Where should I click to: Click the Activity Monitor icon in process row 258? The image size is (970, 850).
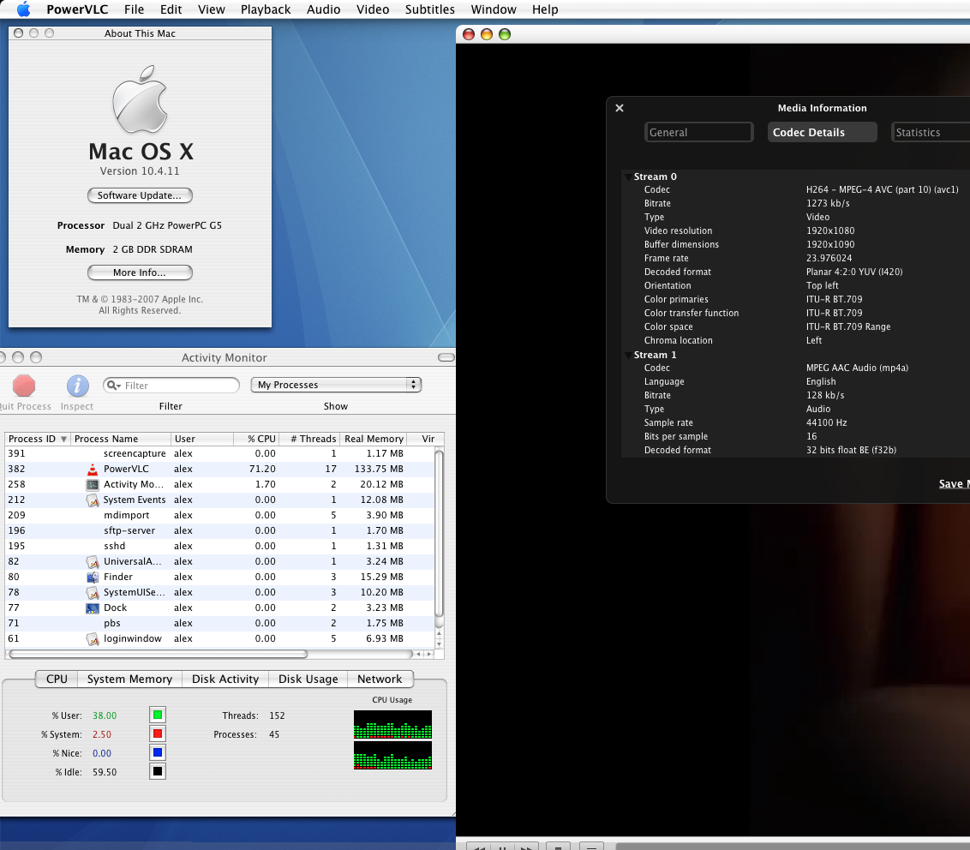pos(93,484)
